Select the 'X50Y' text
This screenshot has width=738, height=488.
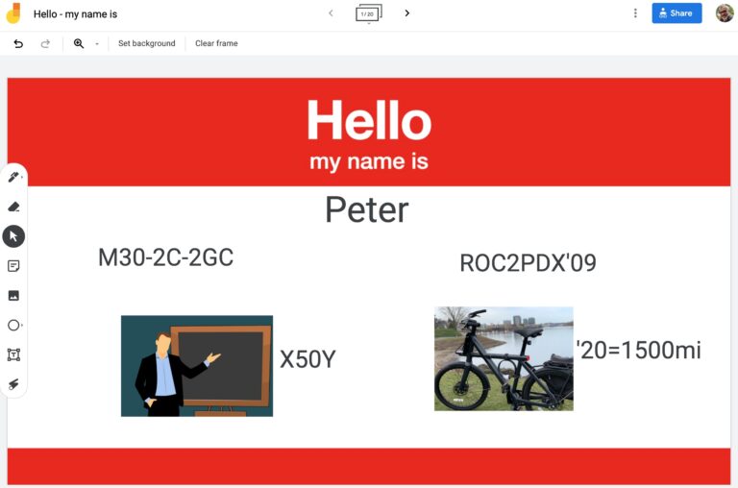click(307, 359)
